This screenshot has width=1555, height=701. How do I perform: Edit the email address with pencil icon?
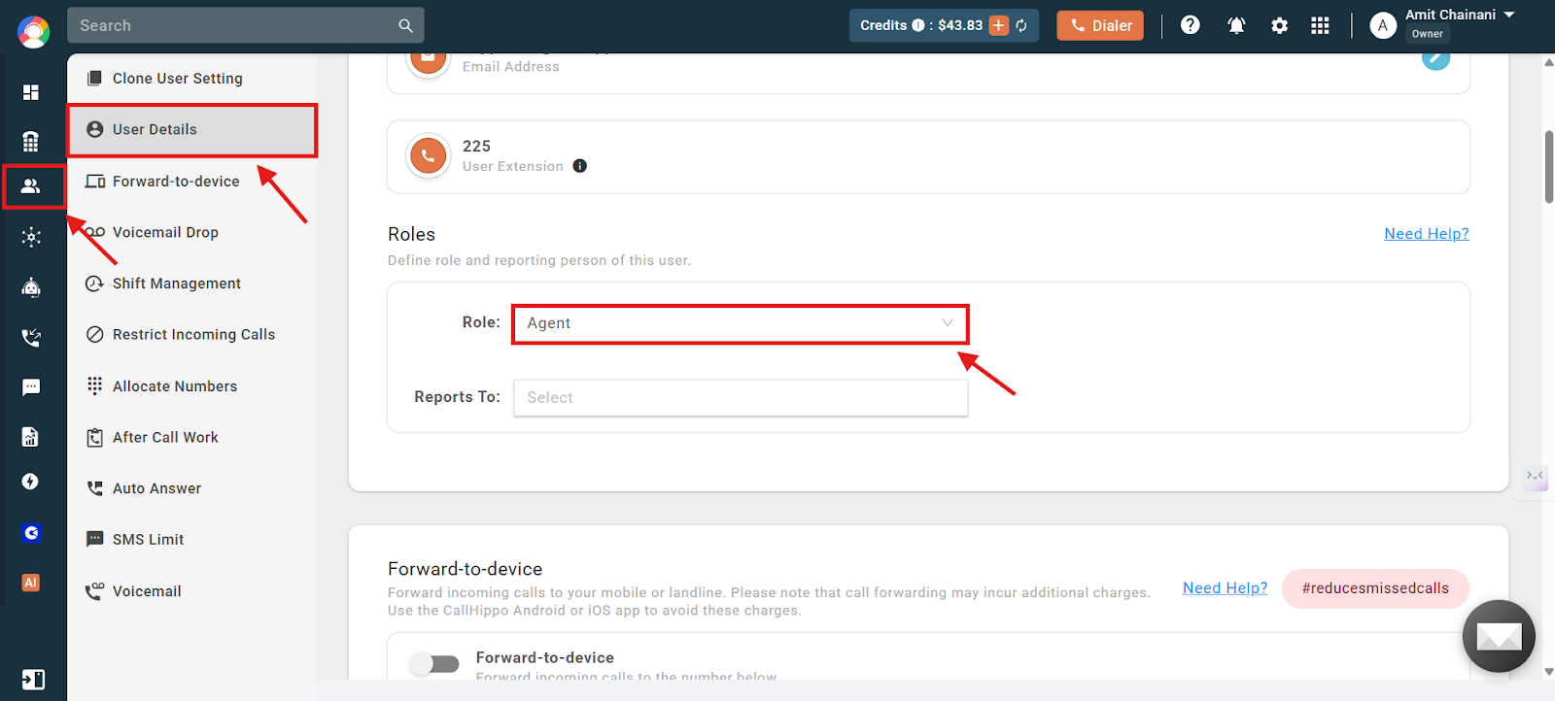click(x=1435, y=58)
